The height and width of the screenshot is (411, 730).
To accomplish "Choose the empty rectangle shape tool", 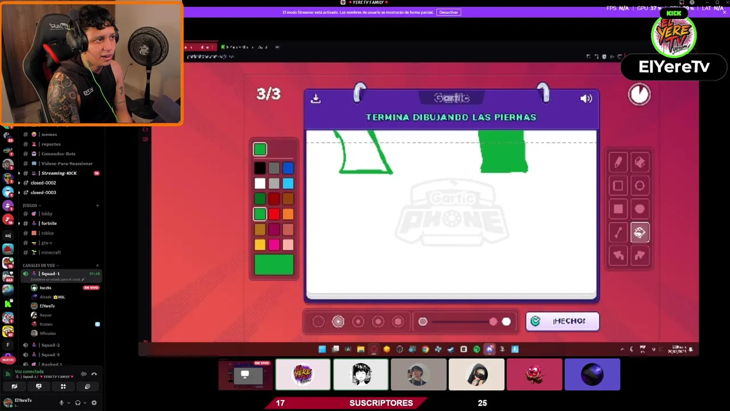I will (x=618, y=186).
